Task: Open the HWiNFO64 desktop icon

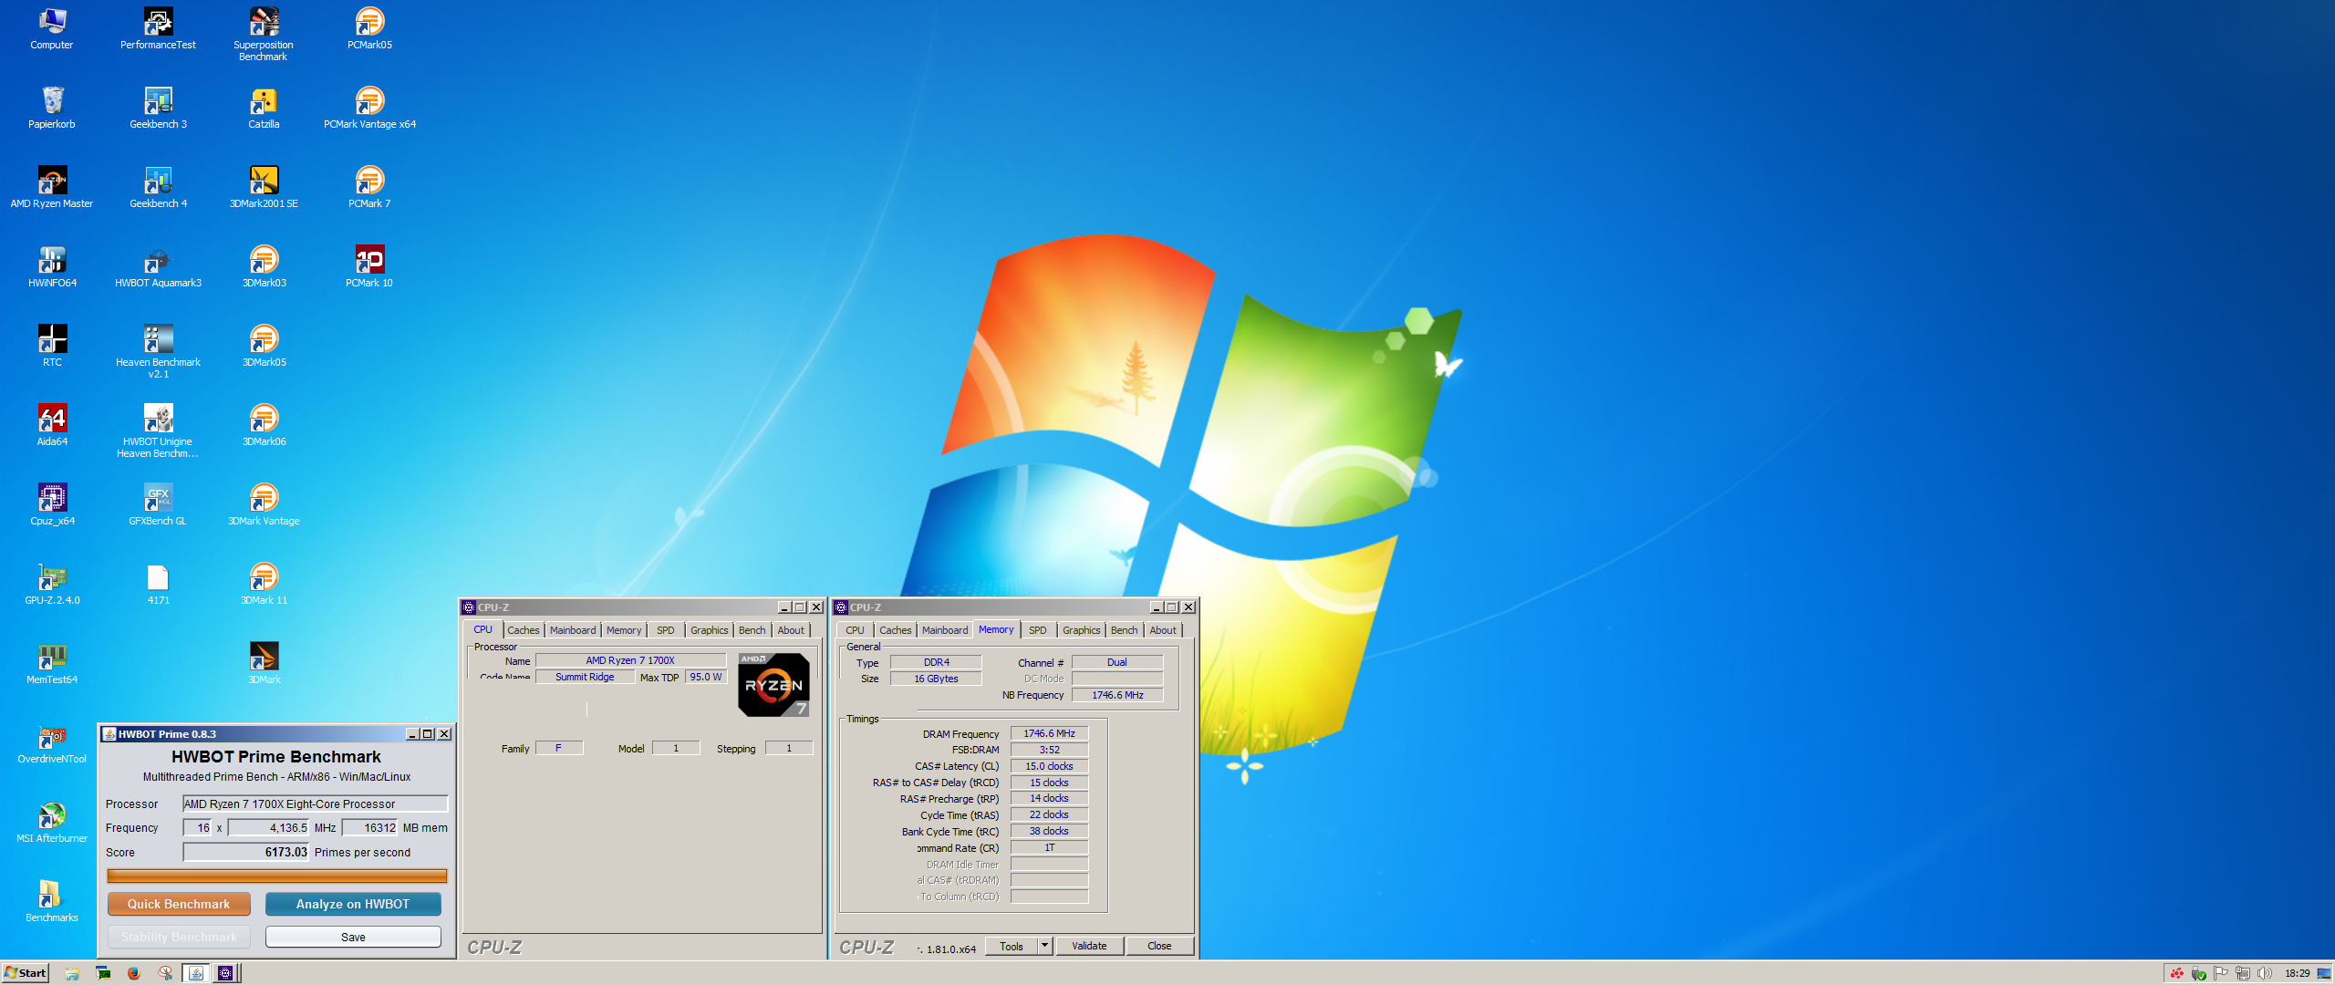Action: coord(52,266)
